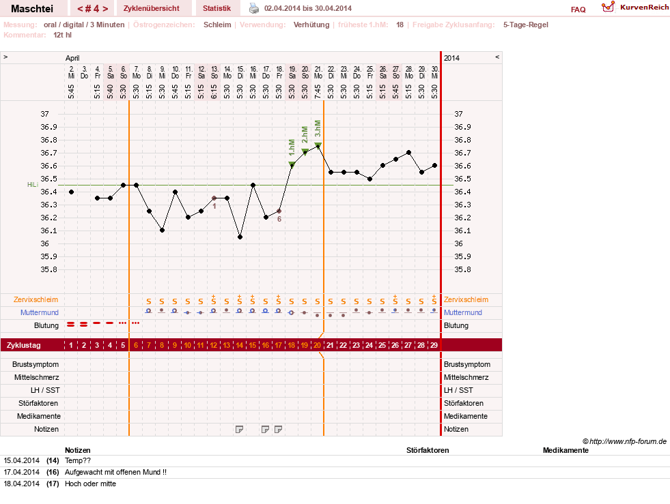This screenshot has width=670, height=504.
Task: Click spotting dots on cycle day 5
Action: (123, 323)
